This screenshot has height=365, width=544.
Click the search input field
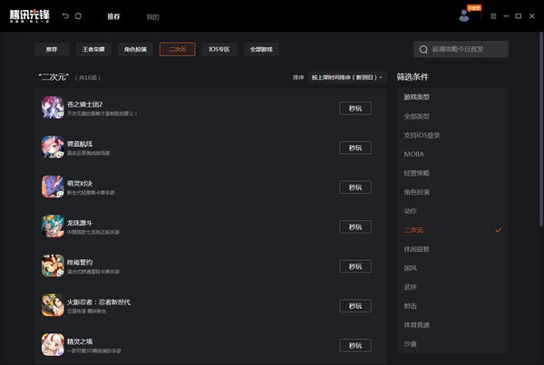(461, 49)
